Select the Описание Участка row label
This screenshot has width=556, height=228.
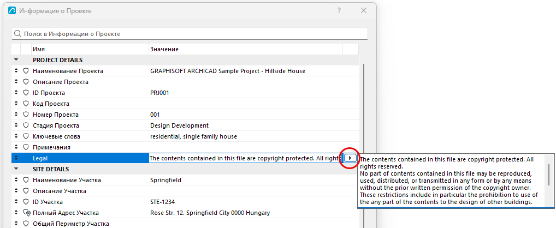click(x=60, y=191)
